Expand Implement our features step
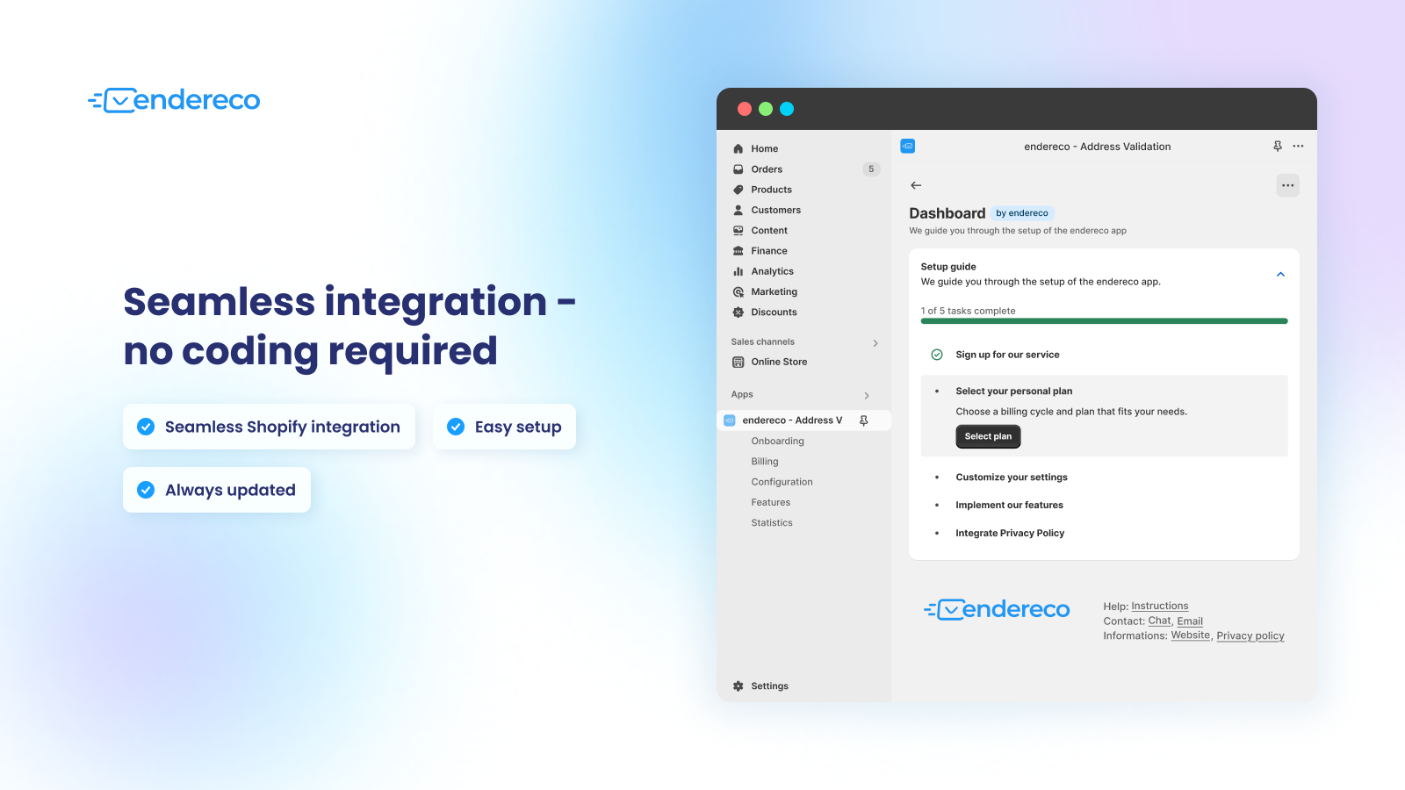The width and height of the screenshot is (1405, 790). click(x=1009, y=506)
